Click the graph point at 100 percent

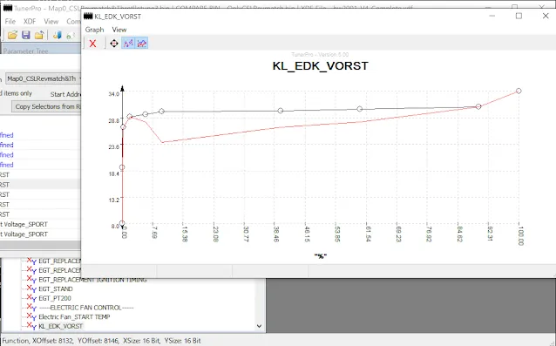519,92
